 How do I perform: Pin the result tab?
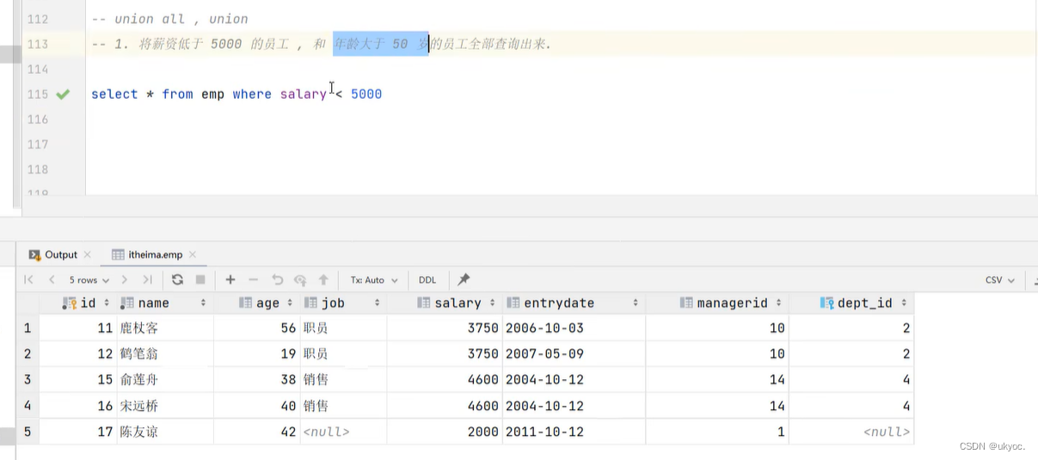click(464, 279)
